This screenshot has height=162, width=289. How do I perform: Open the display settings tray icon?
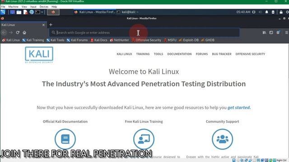pos(254,12)
